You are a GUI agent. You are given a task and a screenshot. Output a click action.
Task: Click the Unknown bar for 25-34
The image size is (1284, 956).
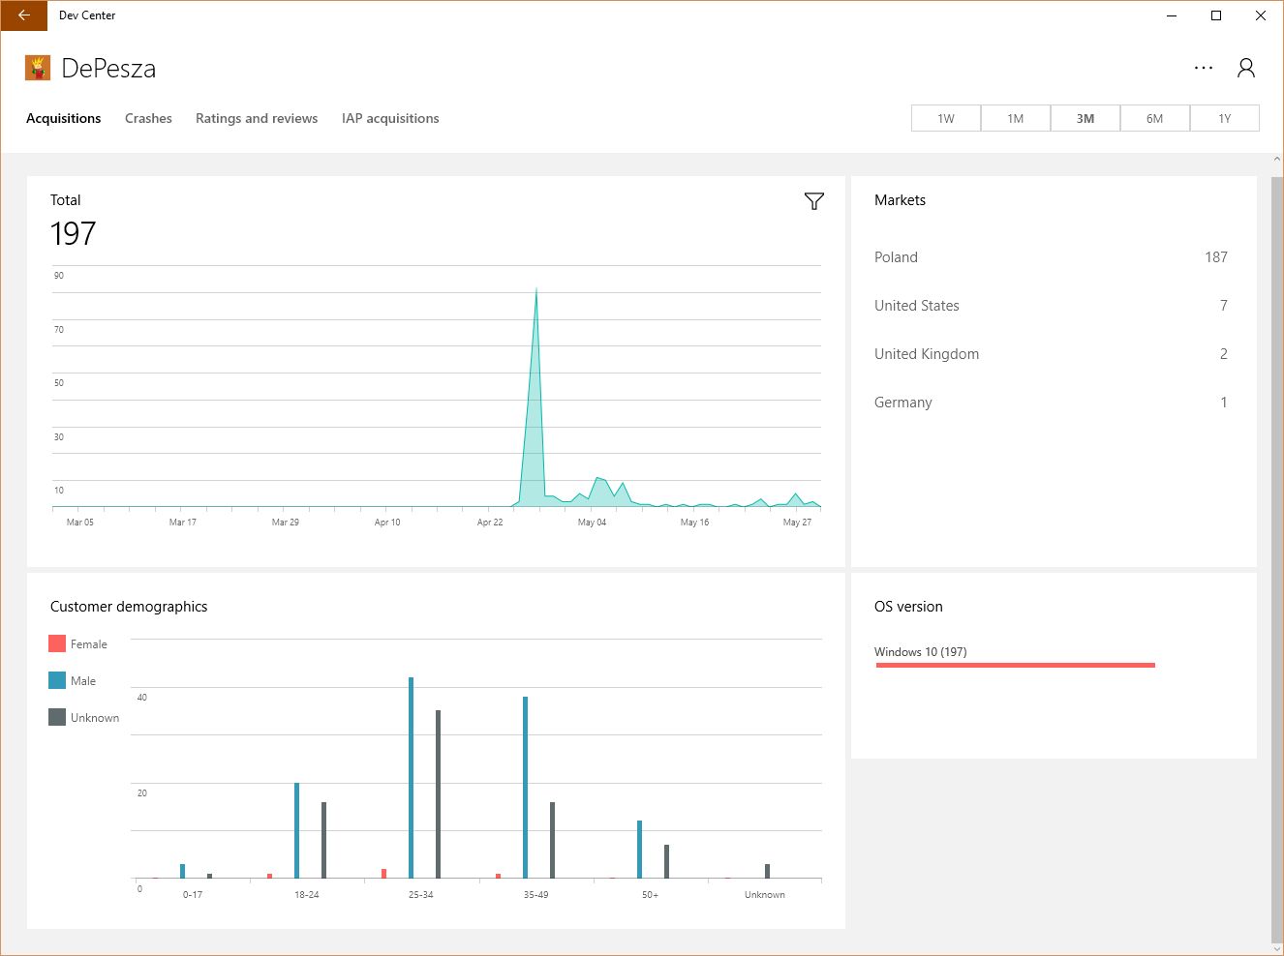click(x=439, y=794)
